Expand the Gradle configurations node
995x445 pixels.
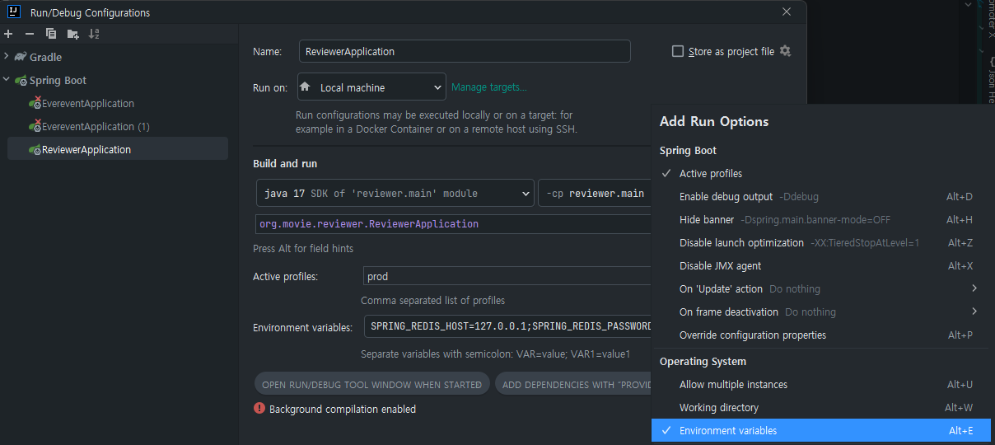tap(7, 57)
